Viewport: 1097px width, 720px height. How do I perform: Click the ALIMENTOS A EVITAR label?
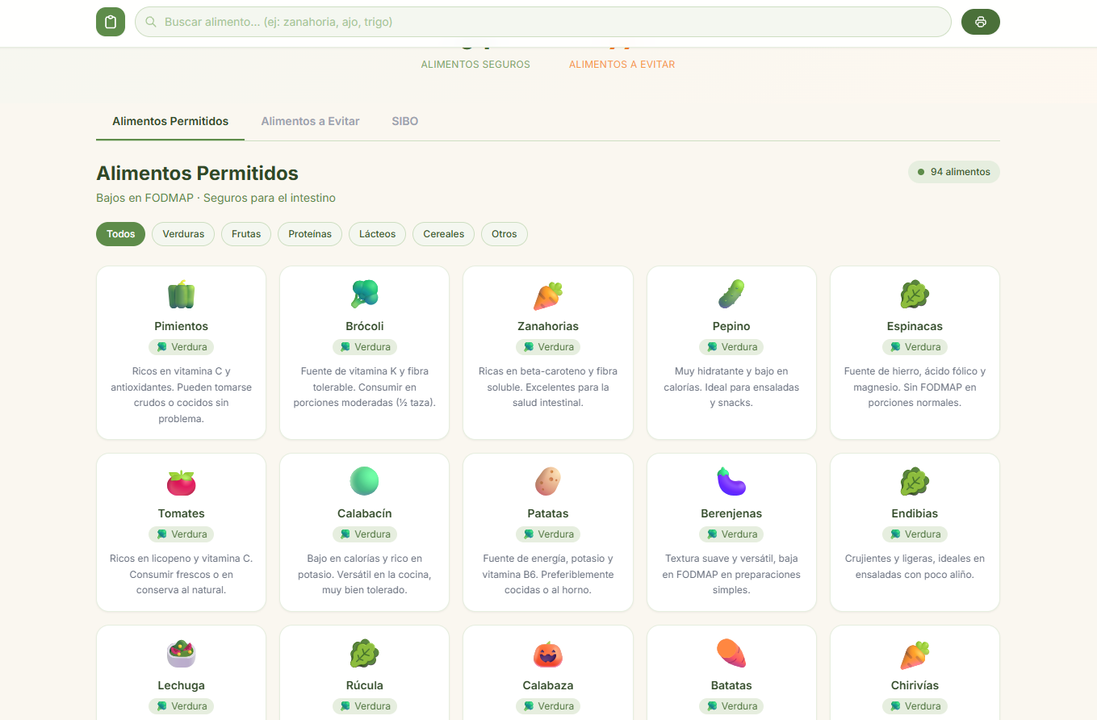click(x=622, y=65)
